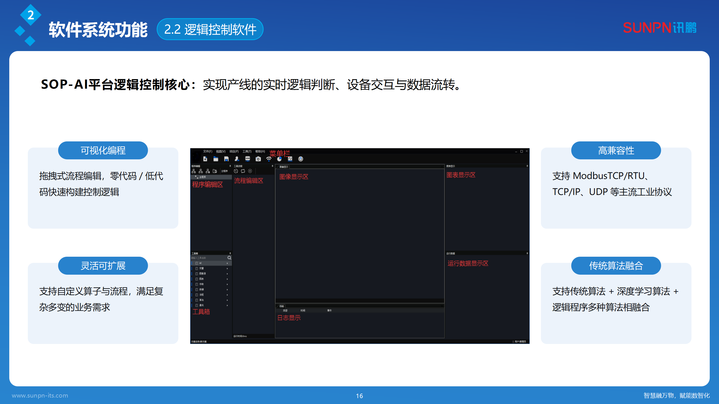
Task: Toggle the pin on the 程序编辑 panel
Action: click(x=230, y=166)
